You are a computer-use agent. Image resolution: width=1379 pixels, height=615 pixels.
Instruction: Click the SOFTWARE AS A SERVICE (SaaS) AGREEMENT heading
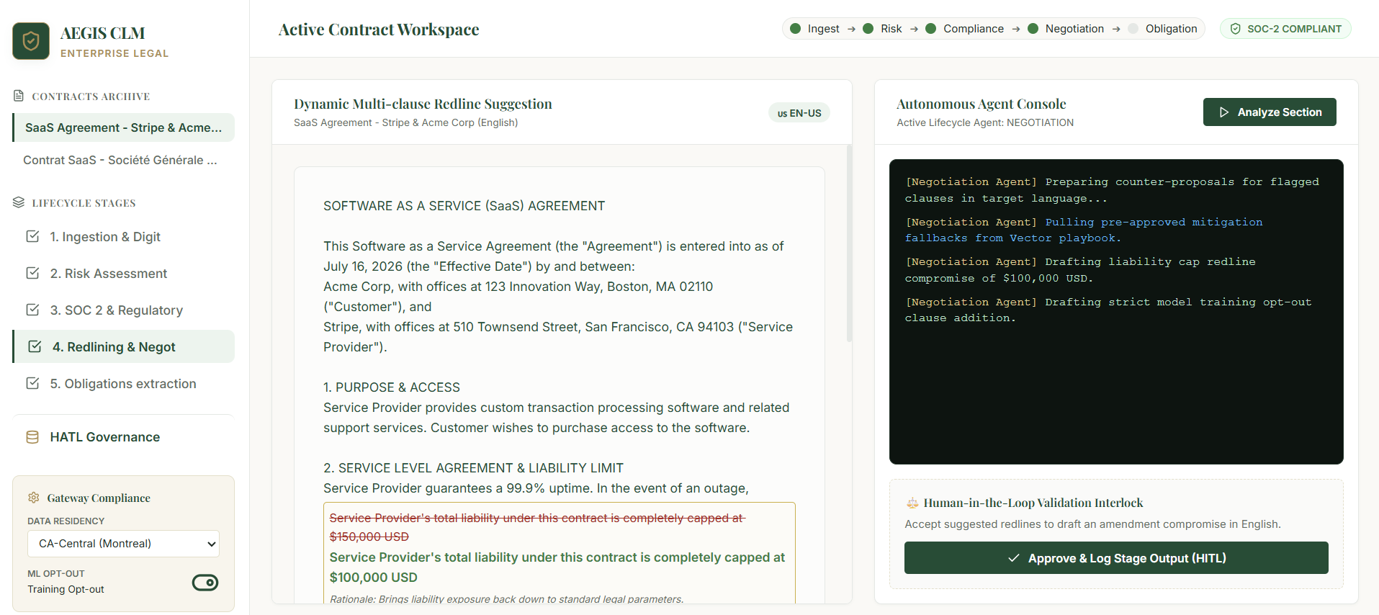[464, 206]
